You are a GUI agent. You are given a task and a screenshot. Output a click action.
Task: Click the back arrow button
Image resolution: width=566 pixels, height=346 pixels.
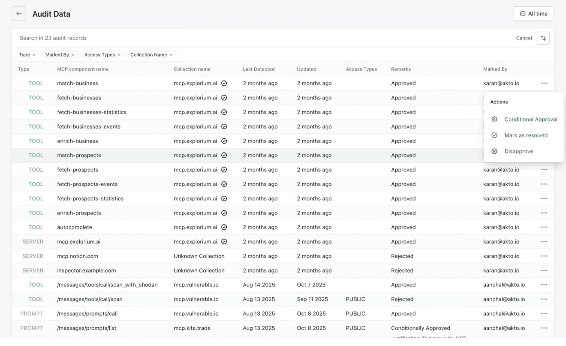(x=19, y=14)
